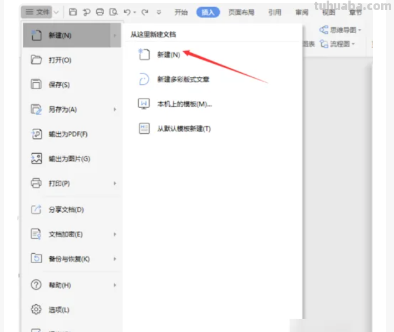This screenshot has width=394, height=332.
Task: Click the redo arrow icon
Action: coord(145,12)
